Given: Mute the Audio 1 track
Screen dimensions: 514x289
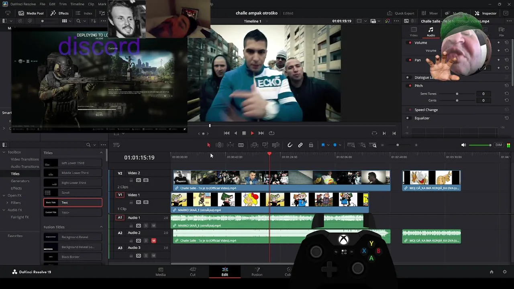Looking at the screenshot, I should pyautogui.click(x=153, y=226).
